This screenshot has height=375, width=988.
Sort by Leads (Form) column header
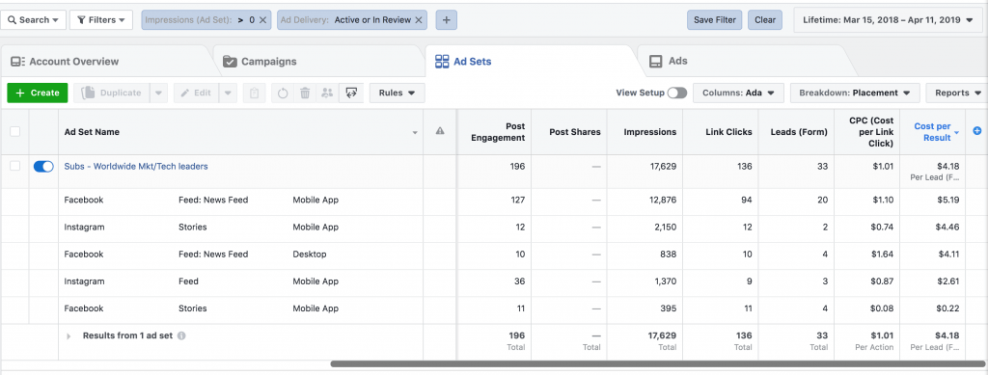tap(799, 131)
